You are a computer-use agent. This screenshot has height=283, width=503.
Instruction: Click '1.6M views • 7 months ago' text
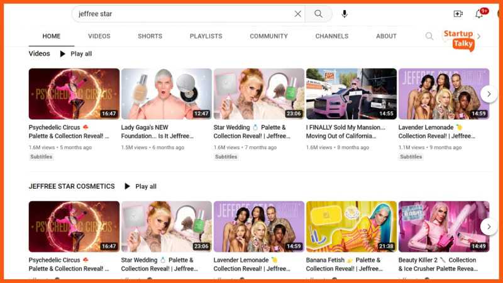click(245, 147)
